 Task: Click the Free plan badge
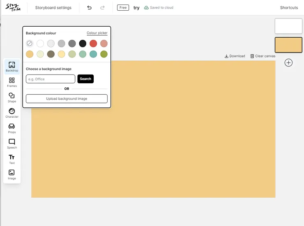pyautogui.click(x=123, y=7)
